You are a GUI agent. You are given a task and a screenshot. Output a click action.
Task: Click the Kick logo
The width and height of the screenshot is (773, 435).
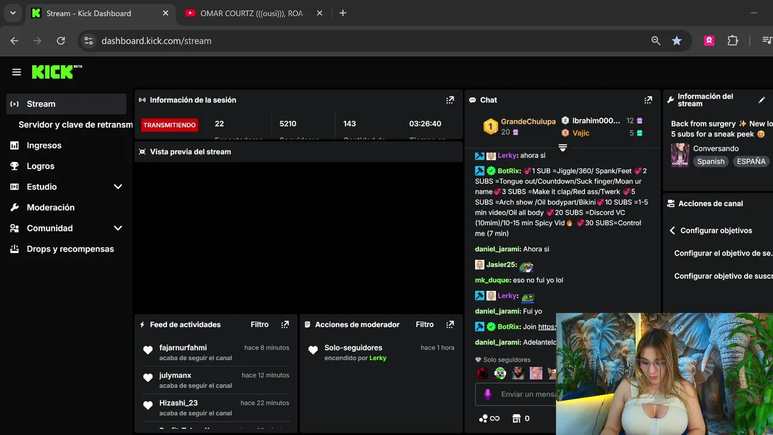click(x=57, y=72)
